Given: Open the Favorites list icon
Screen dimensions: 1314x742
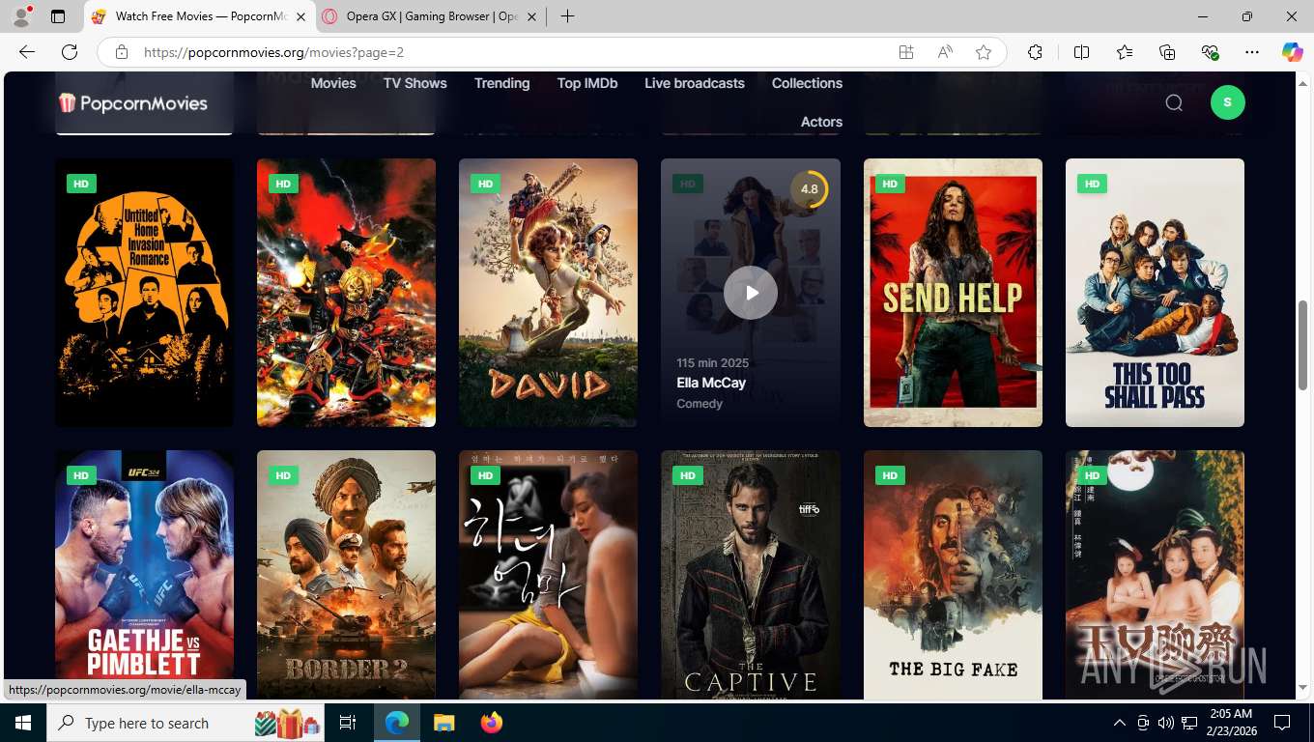Looking at the screenshot, I should (1125, 52).
